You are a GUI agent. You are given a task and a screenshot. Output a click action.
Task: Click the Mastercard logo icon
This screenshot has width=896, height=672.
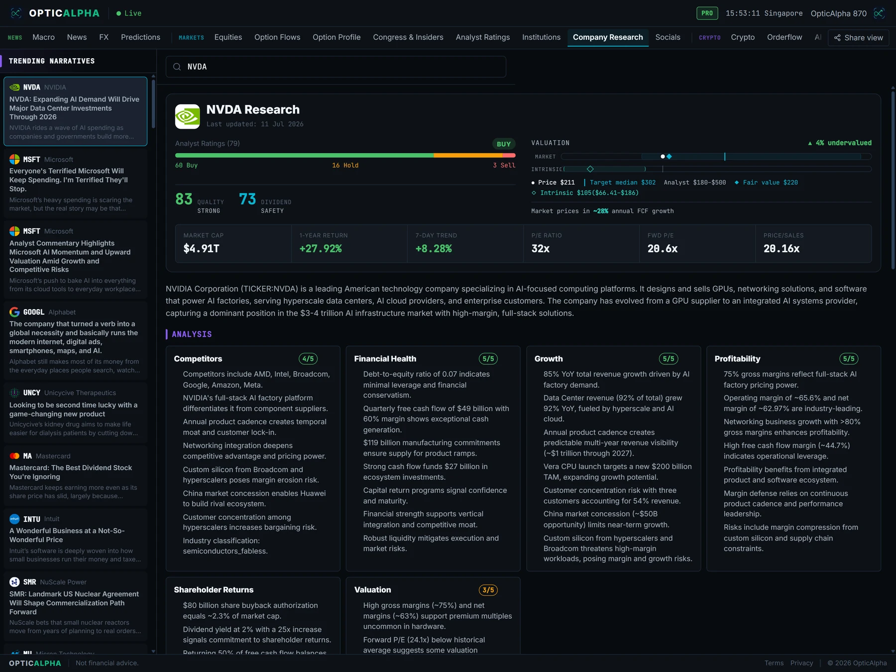click(x=14, y=456)
